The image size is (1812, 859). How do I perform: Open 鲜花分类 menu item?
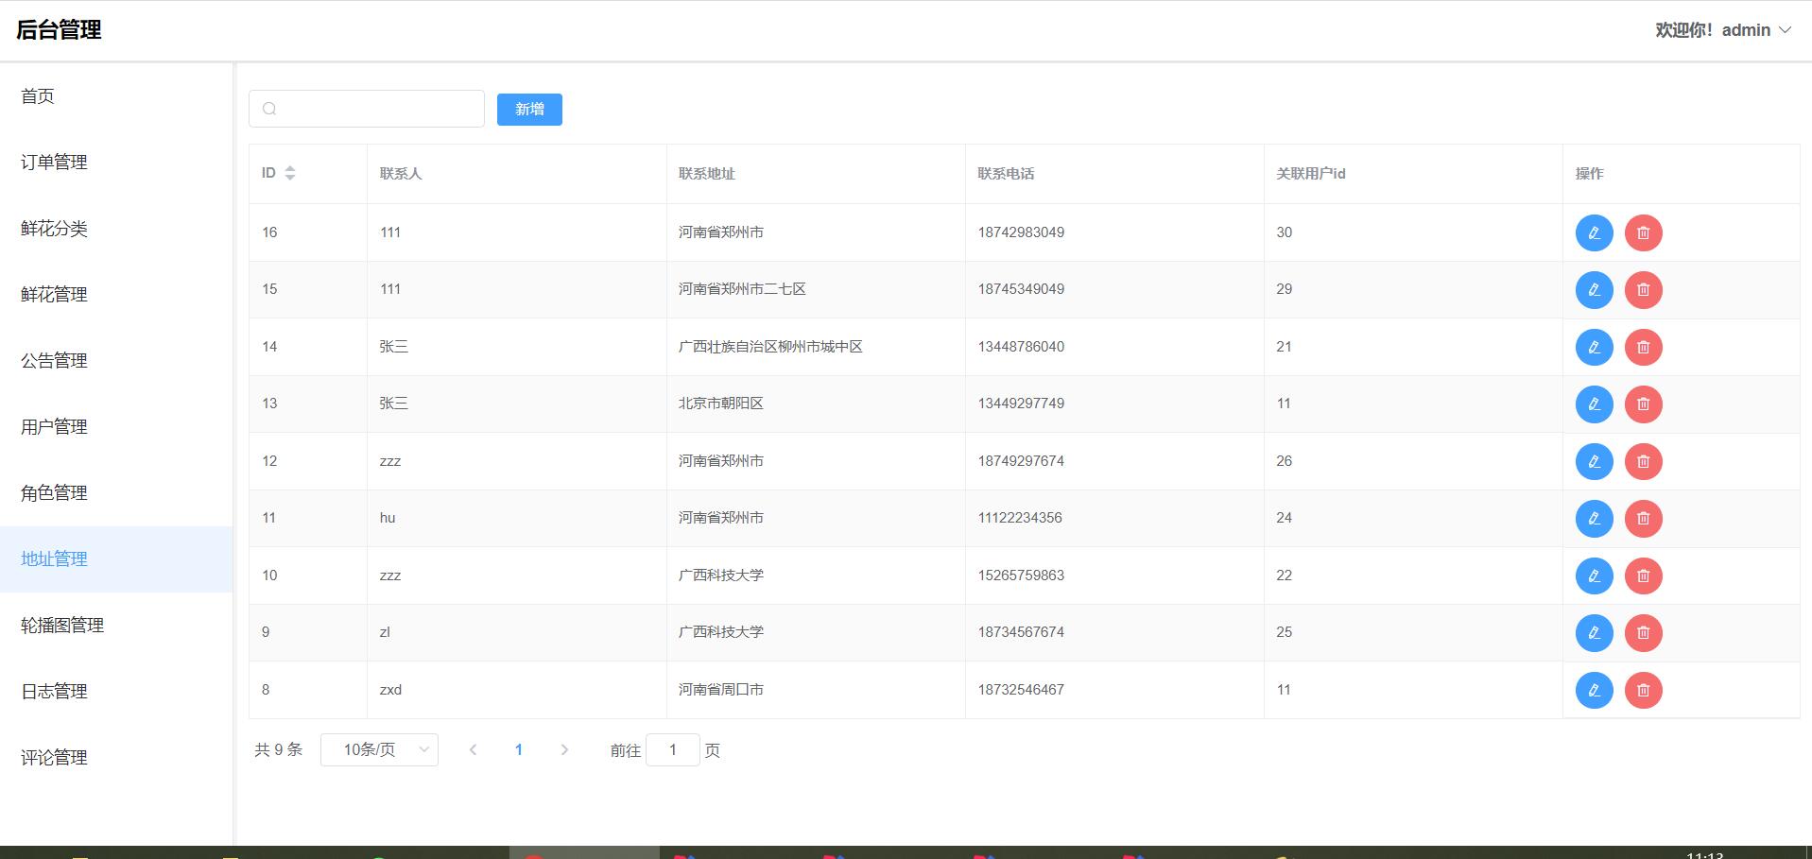(x=116, y=229)
